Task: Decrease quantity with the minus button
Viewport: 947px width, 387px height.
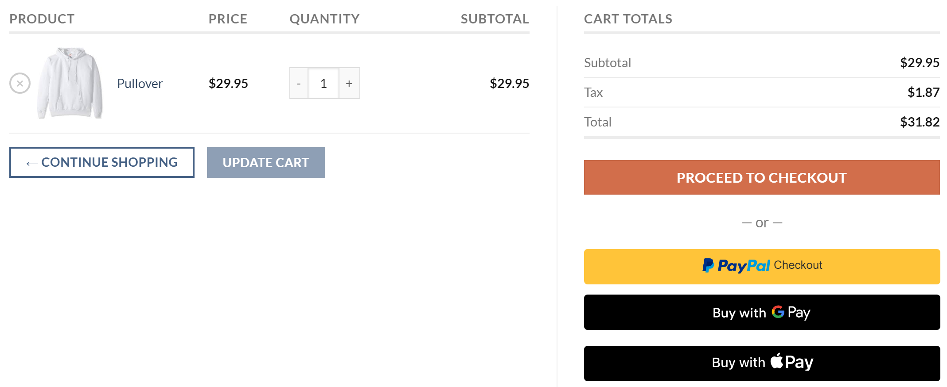Action: click(299, 83)
